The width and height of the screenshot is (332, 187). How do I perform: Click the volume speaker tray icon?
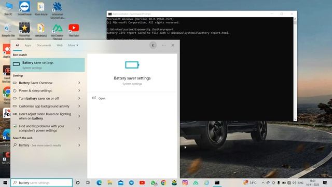pyautogui.click(x=294, y=182)
